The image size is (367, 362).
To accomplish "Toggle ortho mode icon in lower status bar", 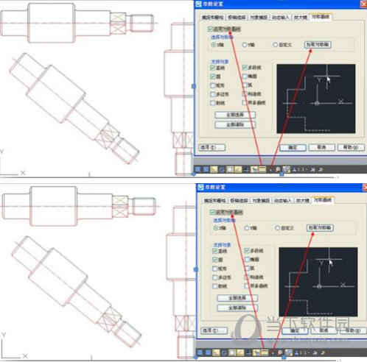I will (x=216, y=352).
